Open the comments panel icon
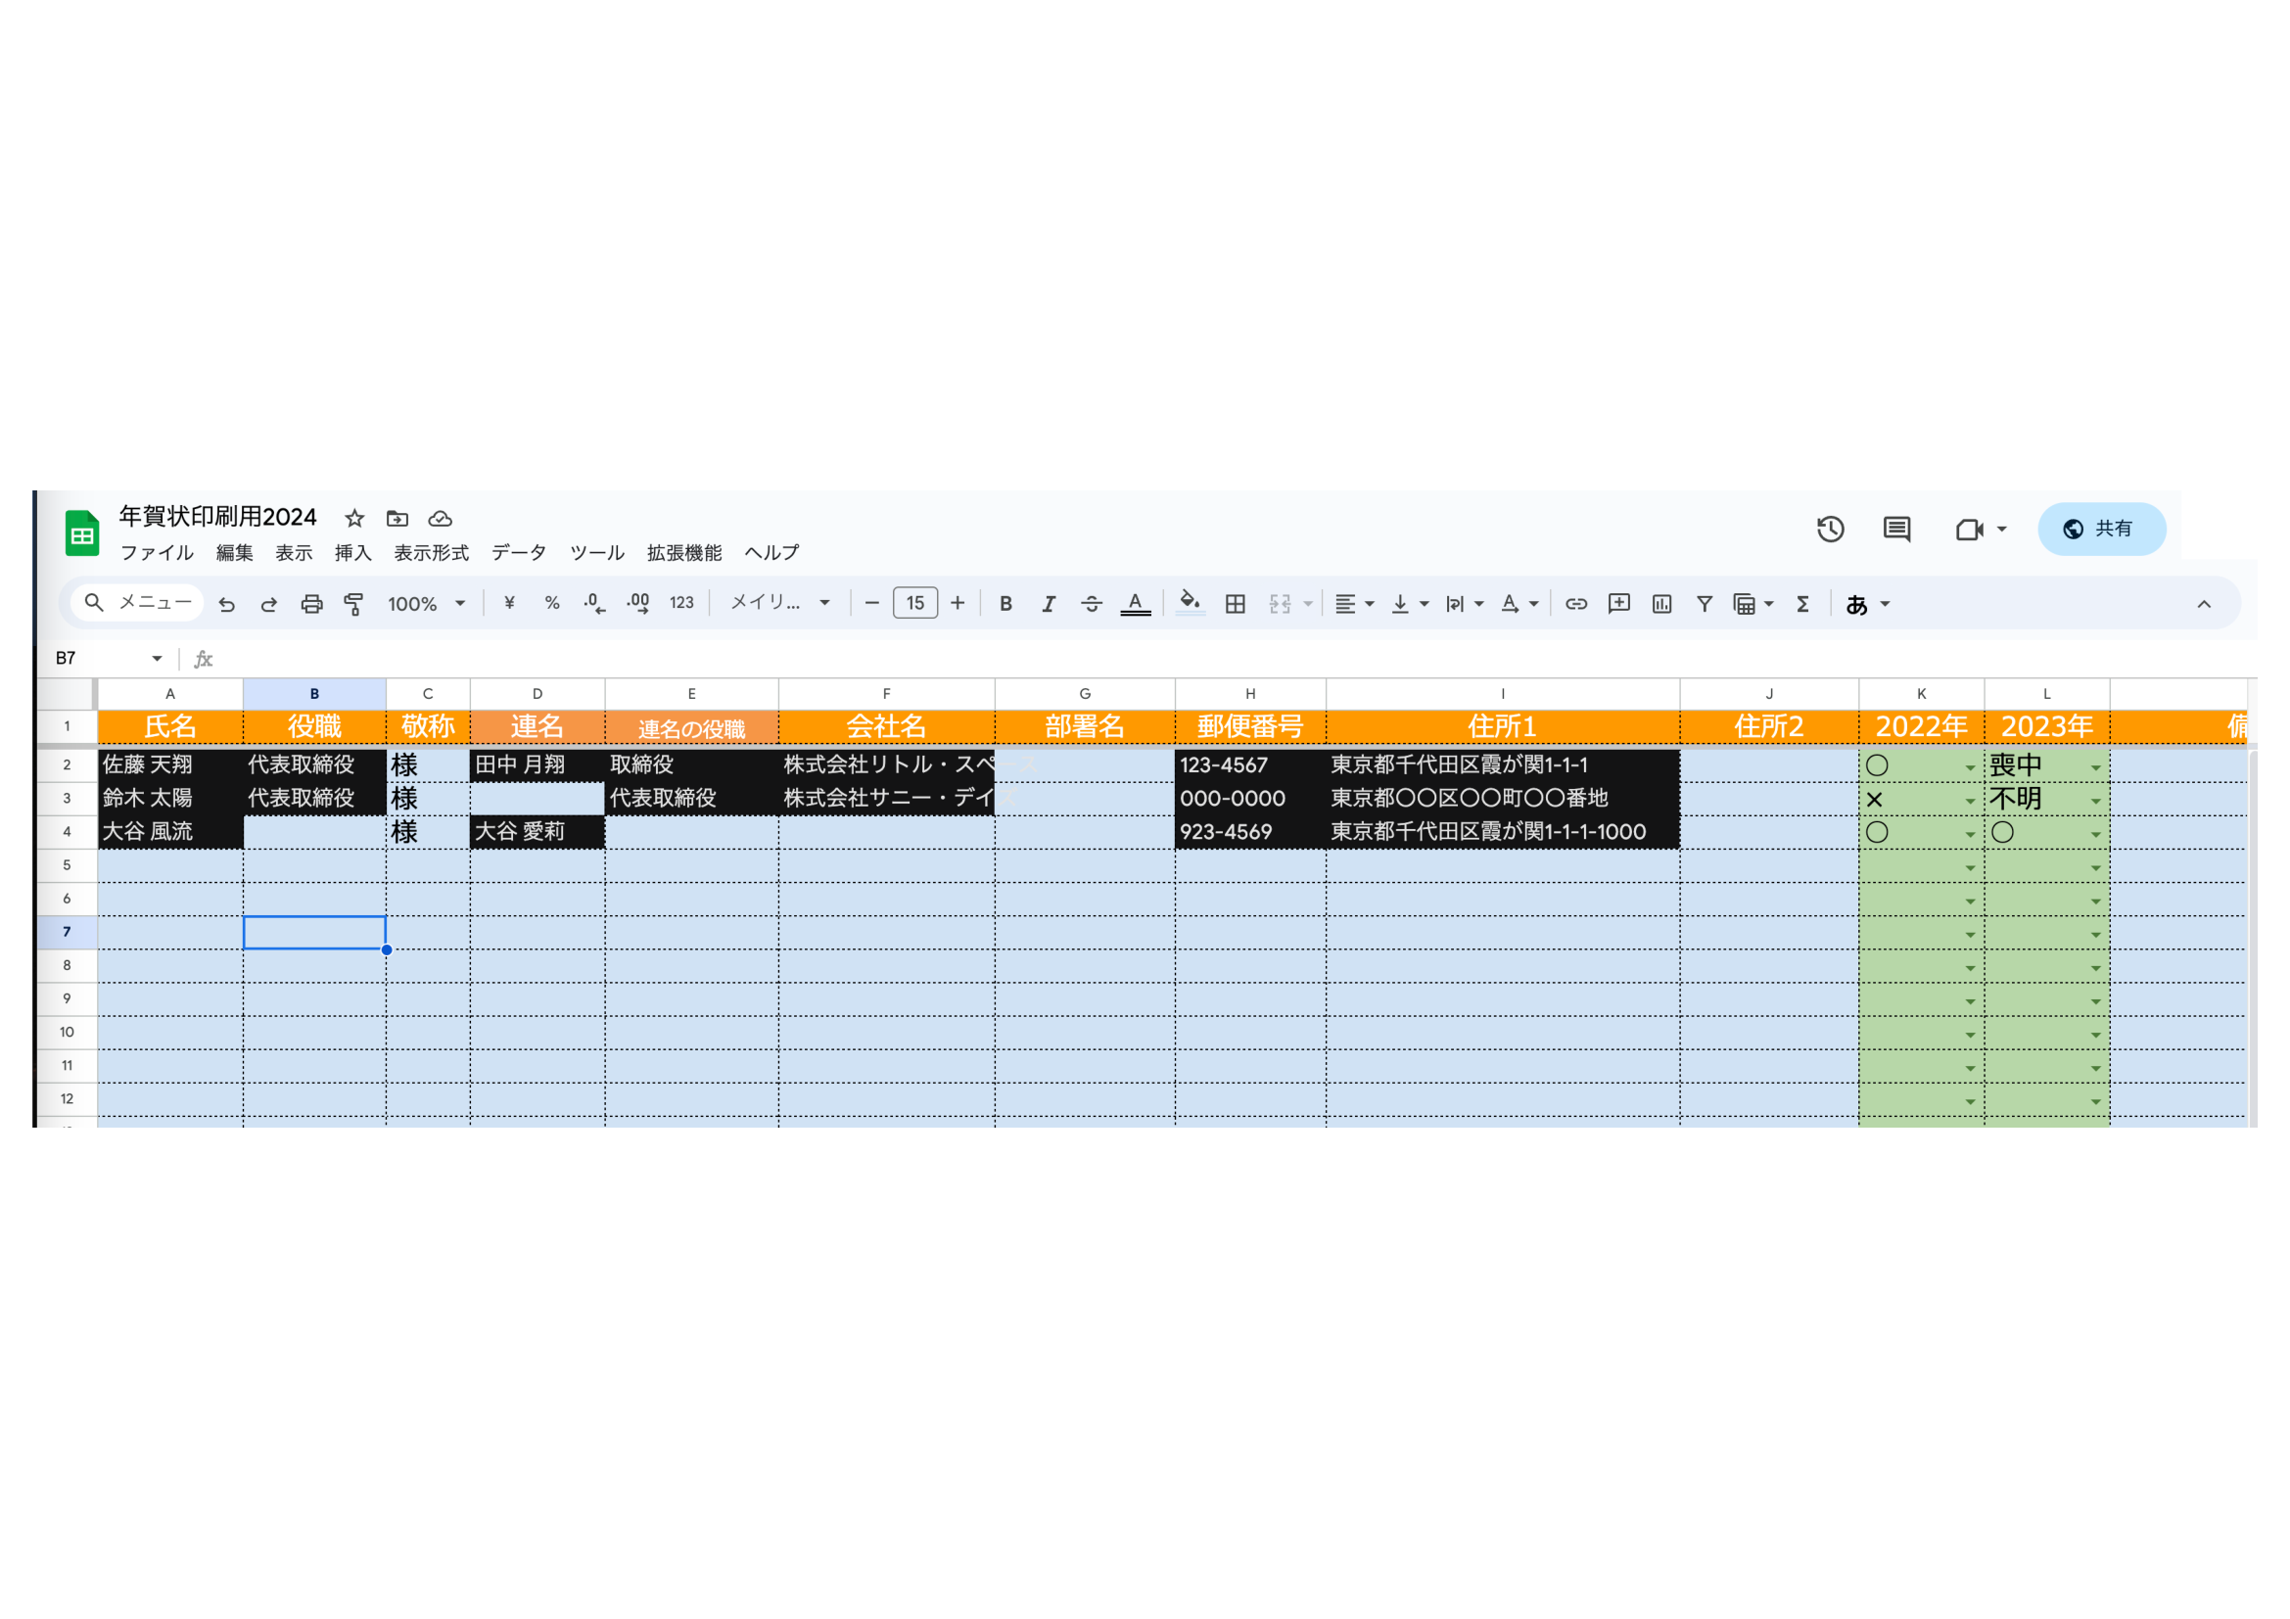 point(1896,530)
